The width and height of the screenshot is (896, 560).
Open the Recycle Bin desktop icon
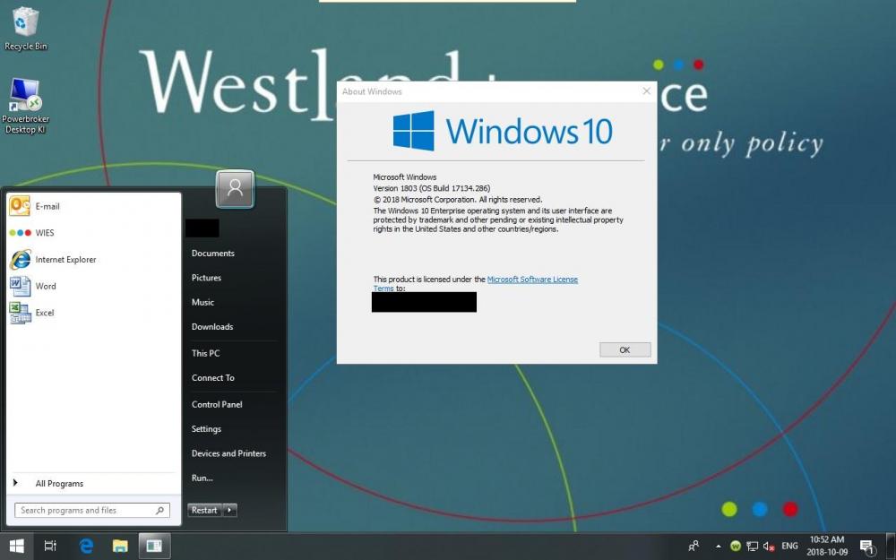pyautogui.click(x=25, y=25)
